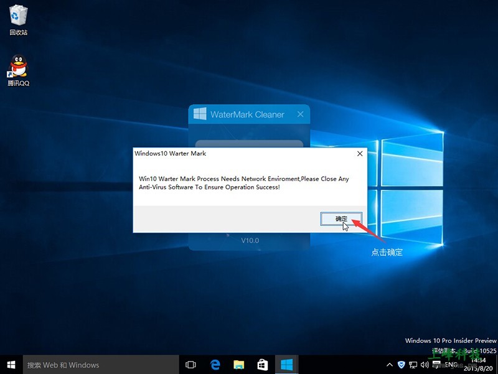The height and width of the screenshot is (374, 498).
Task: Launch Microsoft Edge from the taskbar
Action: click(x=215, y=365)
